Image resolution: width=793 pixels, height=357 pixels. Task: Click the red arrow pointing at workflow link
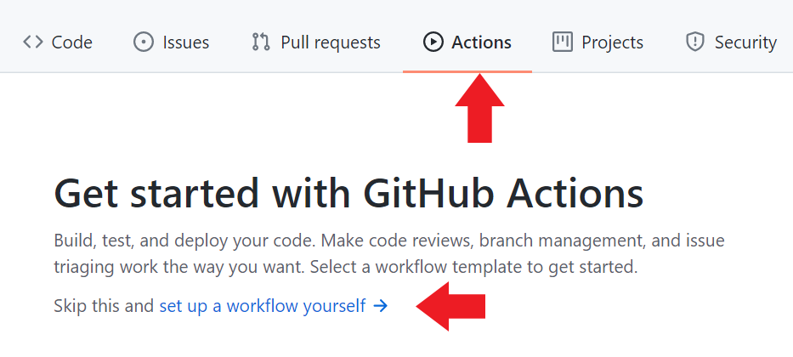[451, 305]
